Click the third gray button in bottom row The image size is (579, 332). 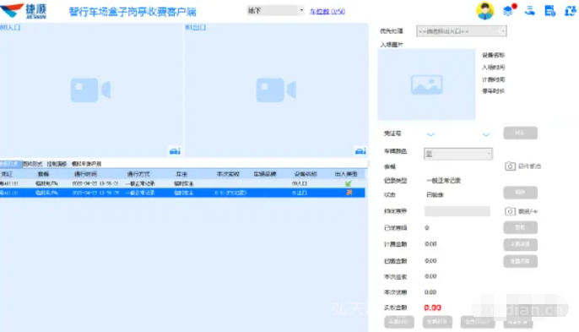tap(478, 322)
